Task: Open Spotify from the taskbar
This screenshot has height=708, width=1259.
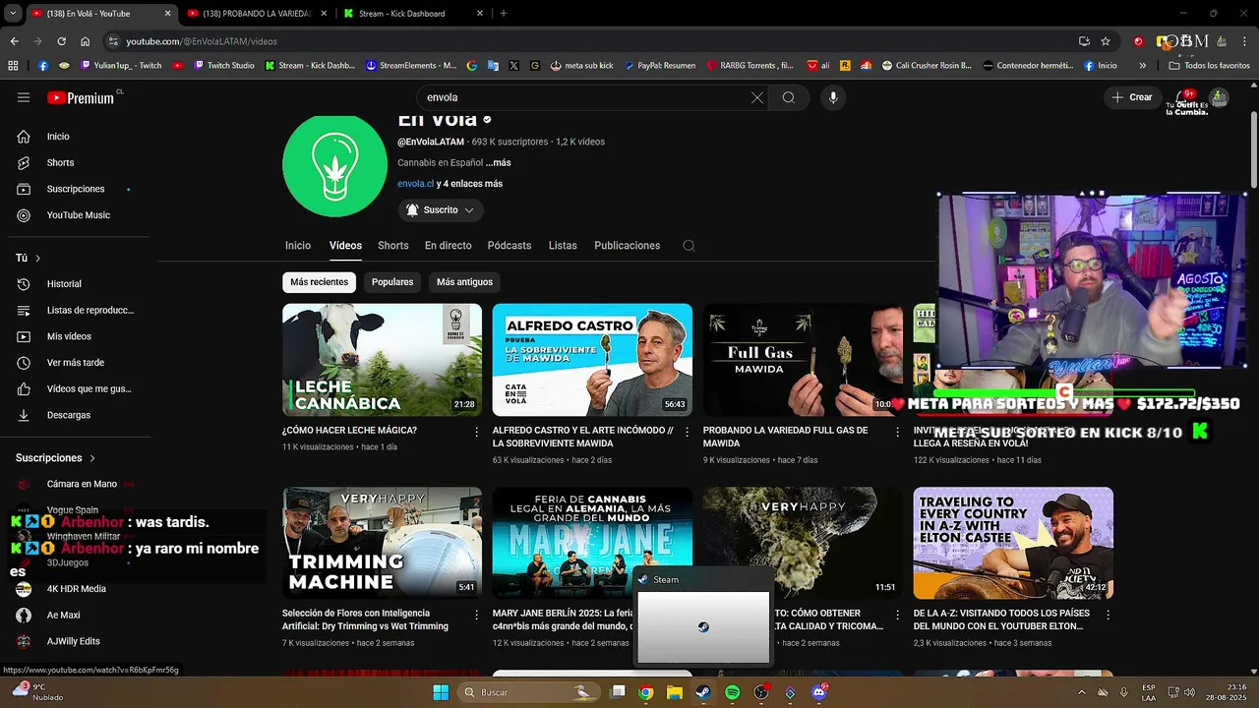Action: coord(733,692)
